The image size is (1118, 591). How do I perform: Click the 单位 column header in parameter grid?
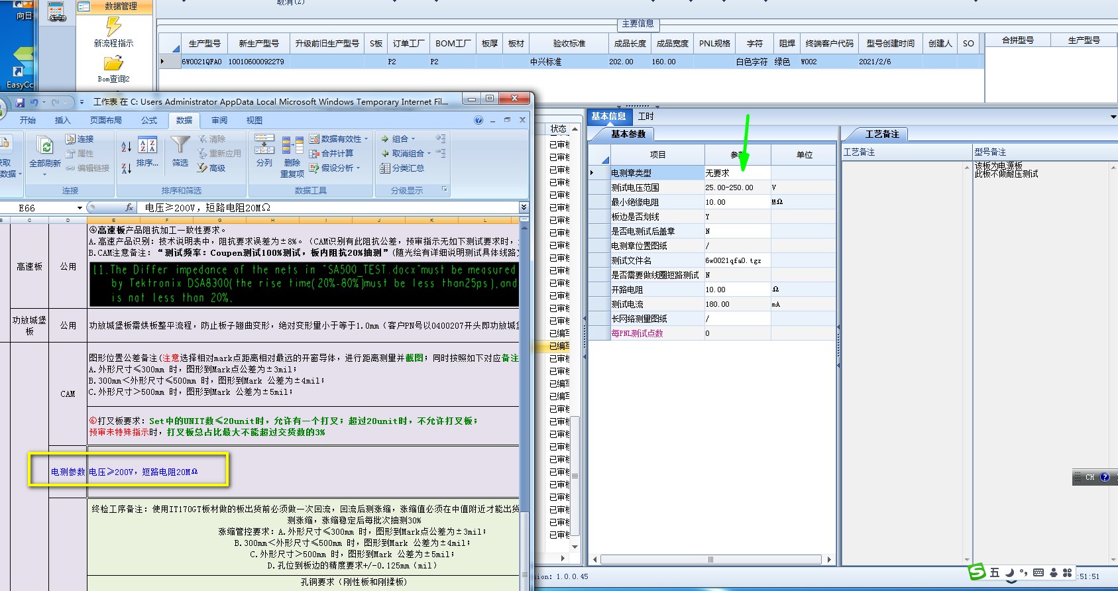[804, 154]
